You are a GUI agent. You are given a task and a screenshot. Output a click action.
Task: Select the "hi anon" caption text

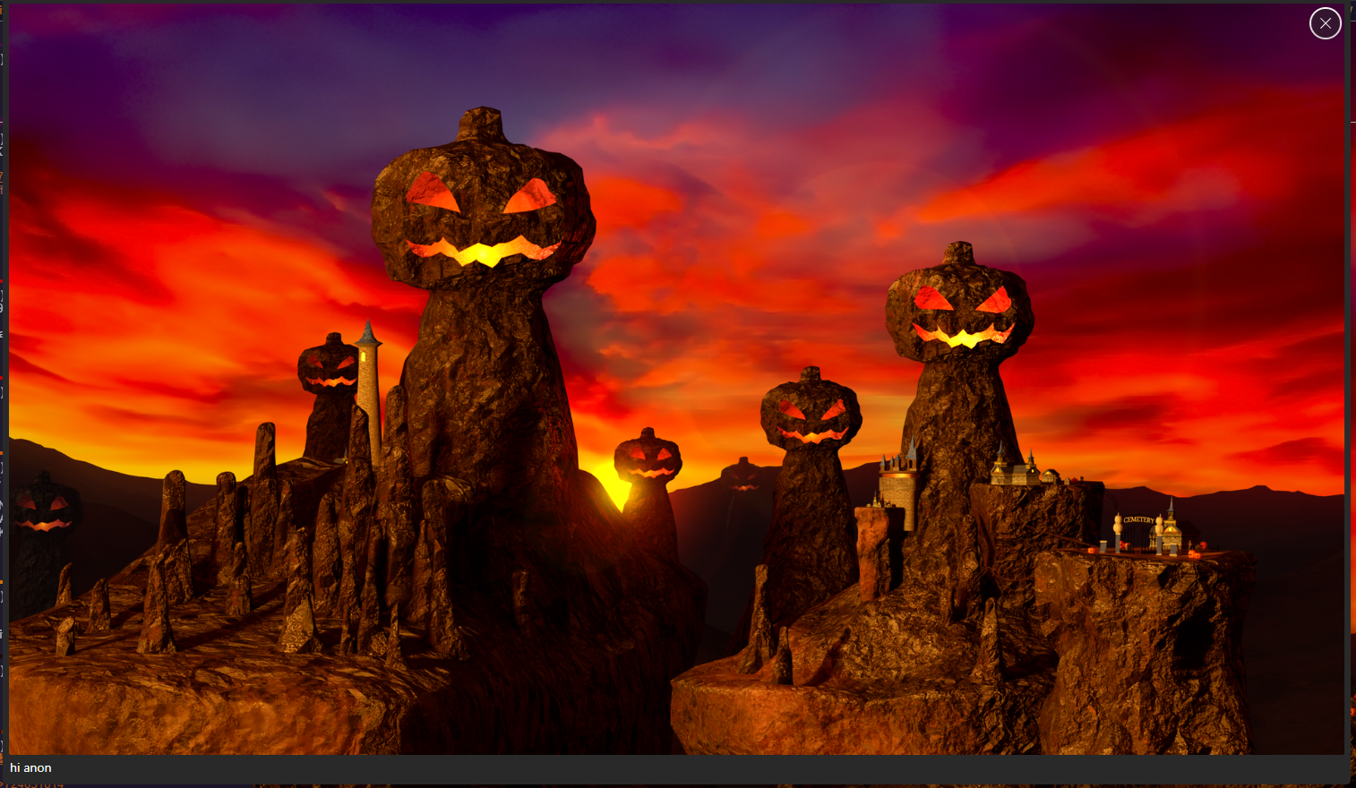pyautogui.click(x=31, y=767)
